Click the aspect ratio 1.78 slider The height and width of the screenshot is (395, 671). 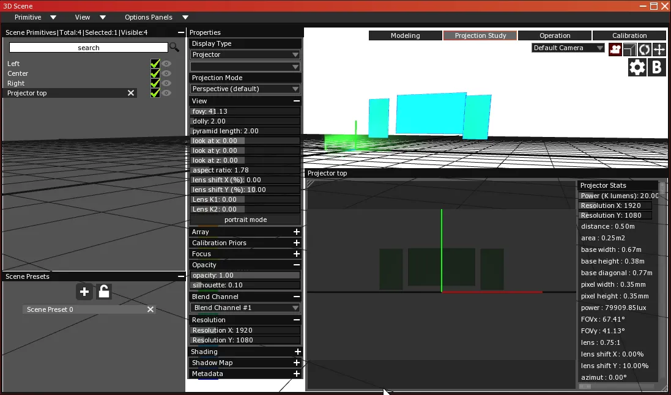[x=245, y=170]
